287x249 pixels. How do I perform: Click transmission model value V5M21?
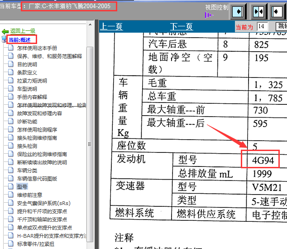click(x=267, y=187)
